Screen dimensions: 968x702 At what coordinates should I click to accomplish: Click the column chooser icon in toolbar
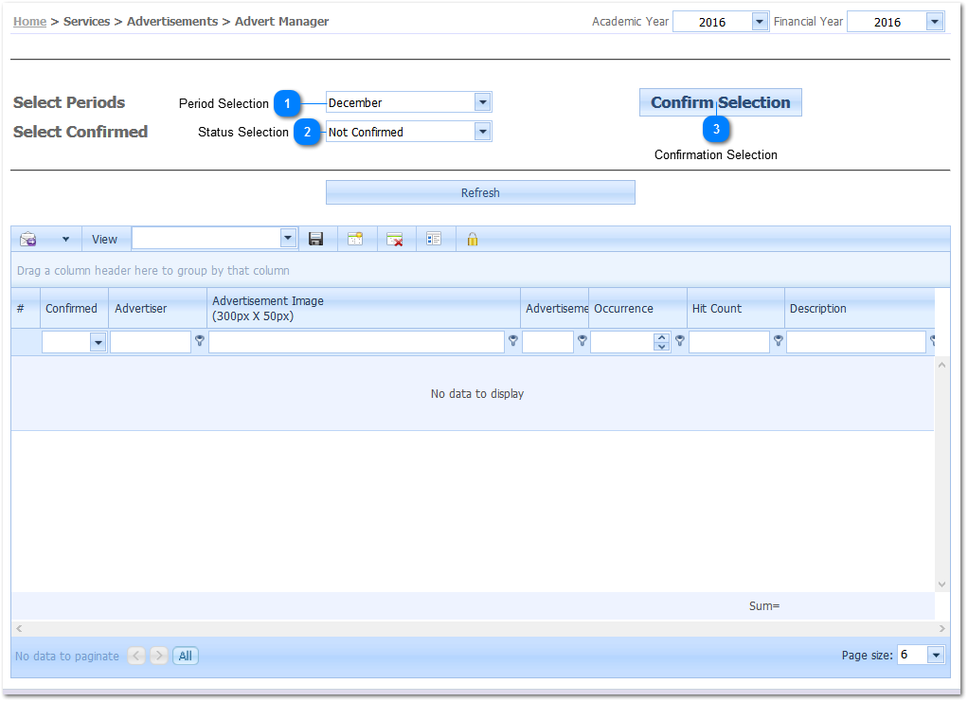pyautogui.click(x=434, y=240)
